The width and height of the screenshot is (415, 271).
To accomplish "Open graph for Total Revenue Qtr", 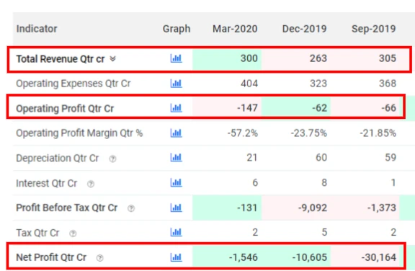I will click(176, 58).
